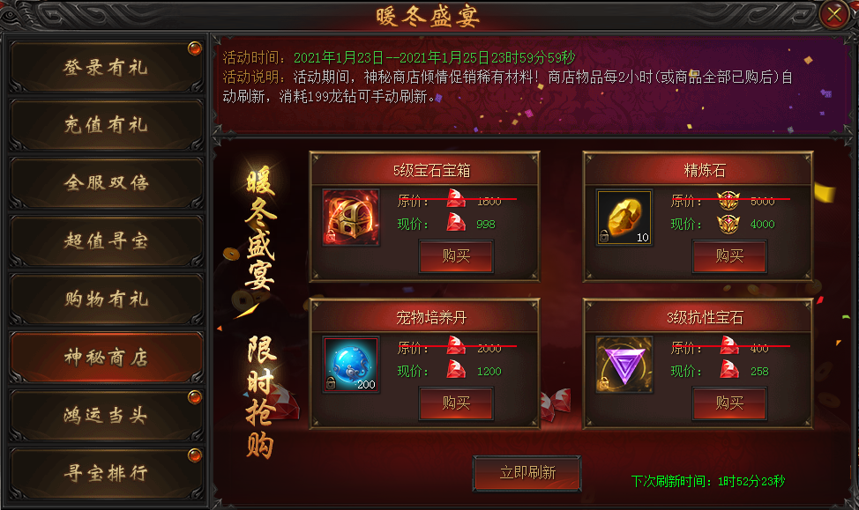Viewport: 859px width, 510px height.
Task: Click the 5级宝石宝箱 treasure chest icon
Action: tap(351, 218)
